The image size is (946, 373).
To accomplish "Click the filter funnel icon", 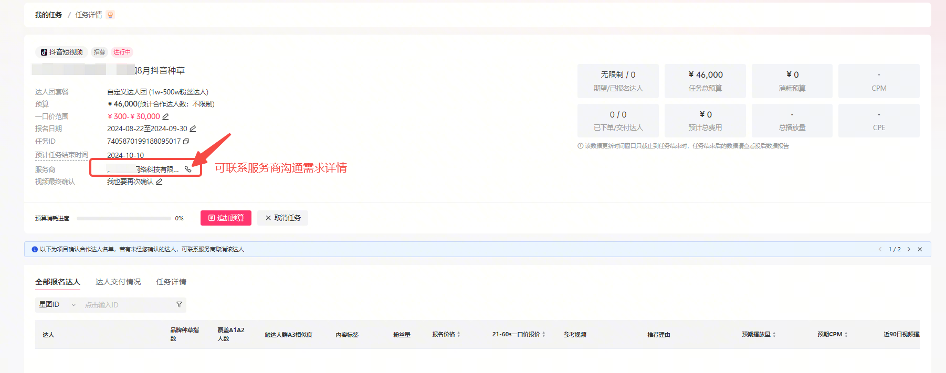I will pos(179,305).
